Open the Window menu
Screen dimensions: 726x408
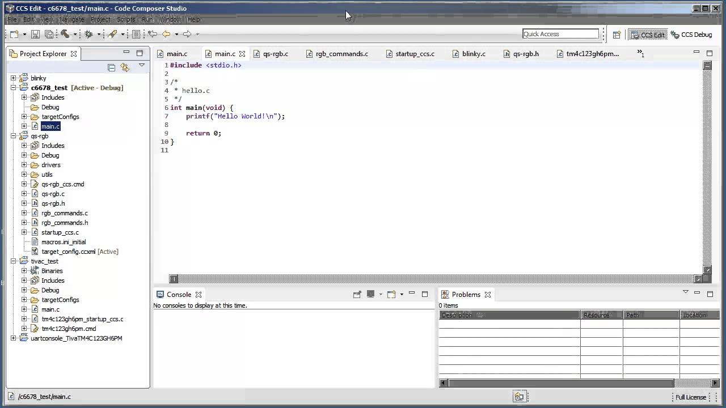click(170, 19)
